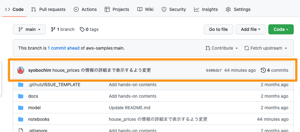Switch to the Actions tab

pos(85,9)
